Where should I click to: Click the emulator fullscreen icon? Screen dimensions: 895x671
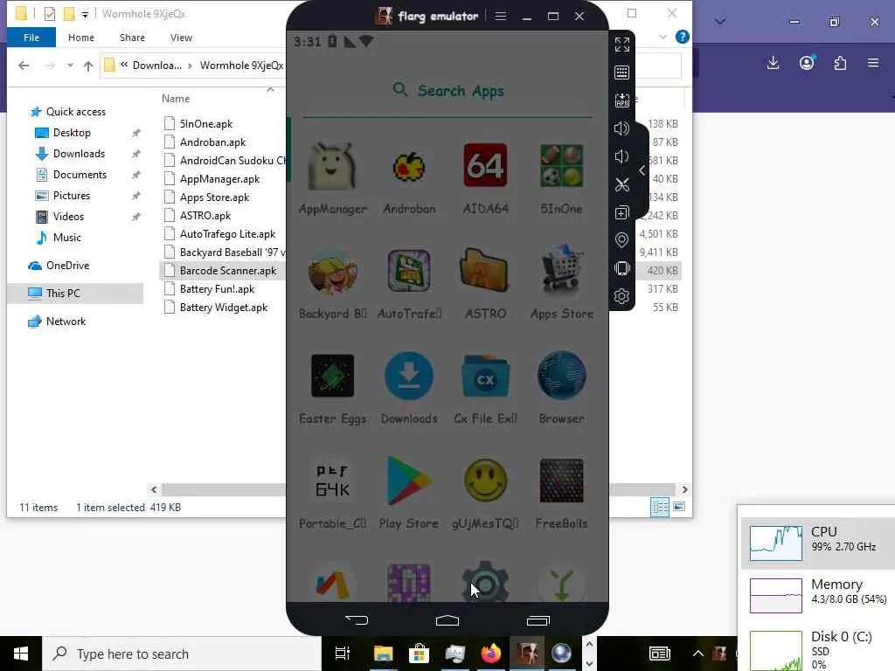622,45
